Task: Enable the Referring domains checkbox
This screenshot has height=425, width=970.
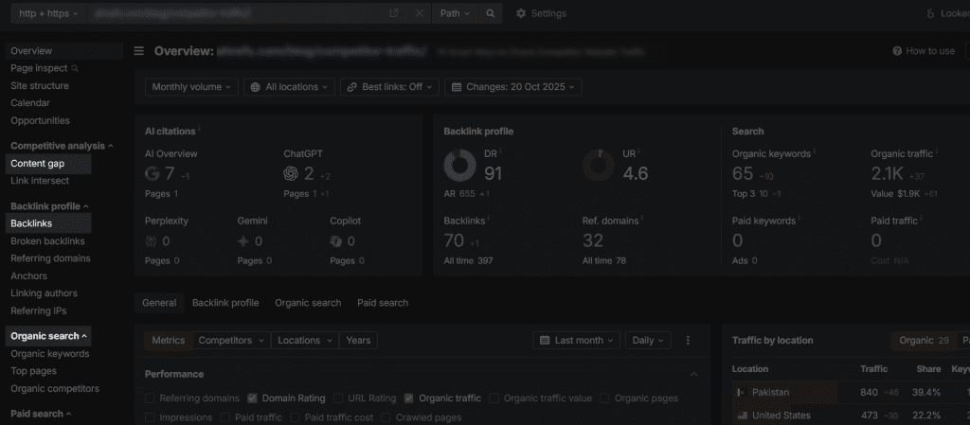Action: tap(151, 398)
